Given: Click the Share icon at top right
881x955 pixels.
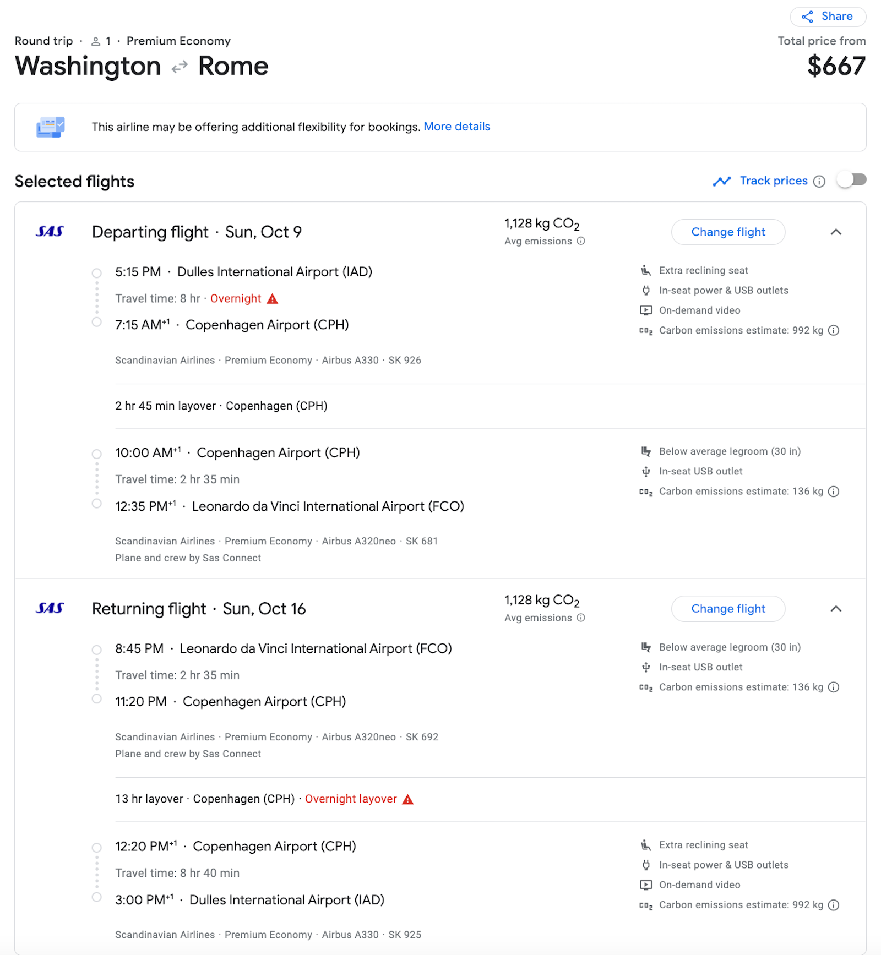Looking at the screenshot, I should pyautogui.click(x=807, y=17).
